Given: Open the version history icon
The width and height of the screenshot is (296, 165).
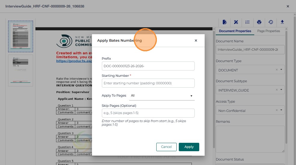Looking at the screenshot, I should click(x=271, y=22).
